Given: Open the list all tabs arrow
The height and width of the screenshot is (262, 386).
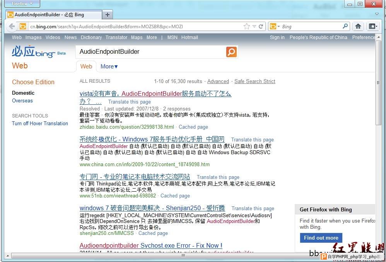Looking at the screenshot, I should coord(377,14).
